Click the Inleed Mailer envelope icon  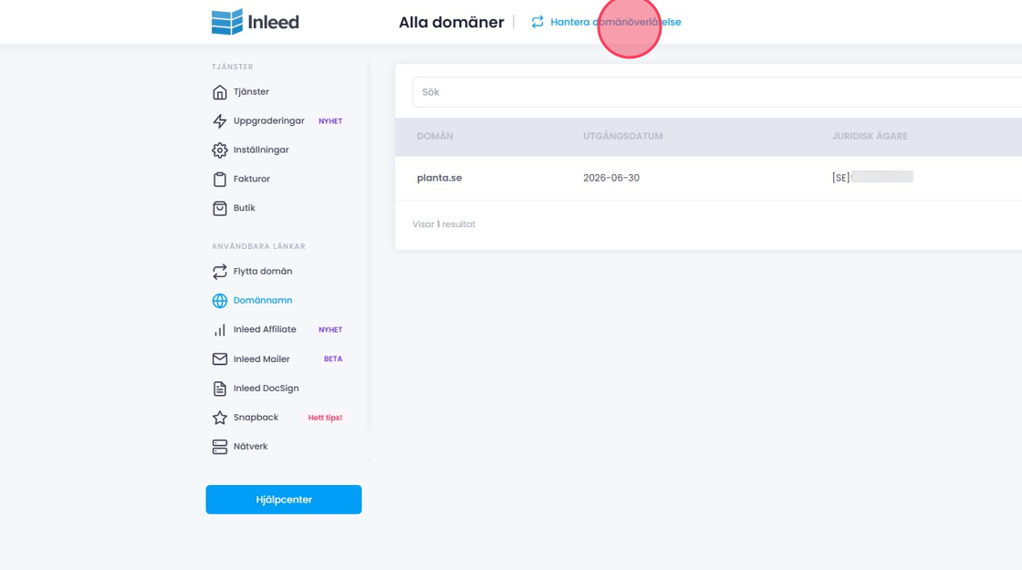[220, 359]
